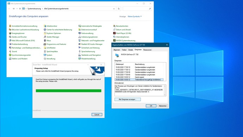243x137 pixels.
Task: Click Datum und Uhrzeit link
Action: point(123,30)
